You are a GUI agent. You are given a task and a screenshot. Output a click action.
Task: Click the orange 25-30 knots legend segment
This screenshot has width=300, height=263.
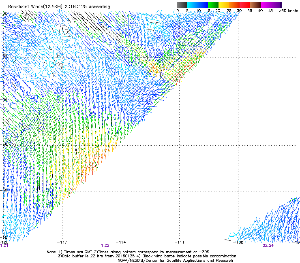pos(234,5)
